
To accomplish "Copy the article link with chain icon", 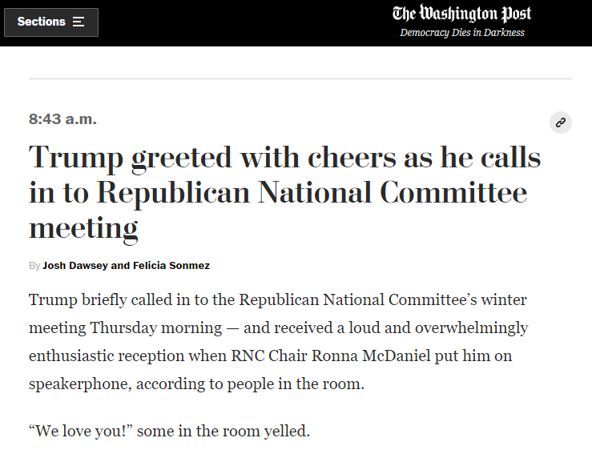I will [x=561, y=123].
